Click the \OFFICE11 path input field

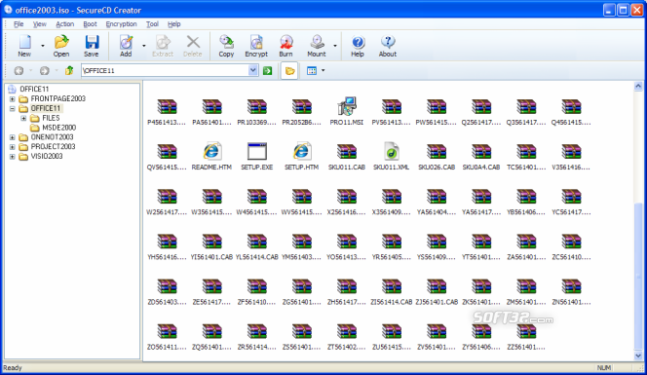(x=166, y=70)
